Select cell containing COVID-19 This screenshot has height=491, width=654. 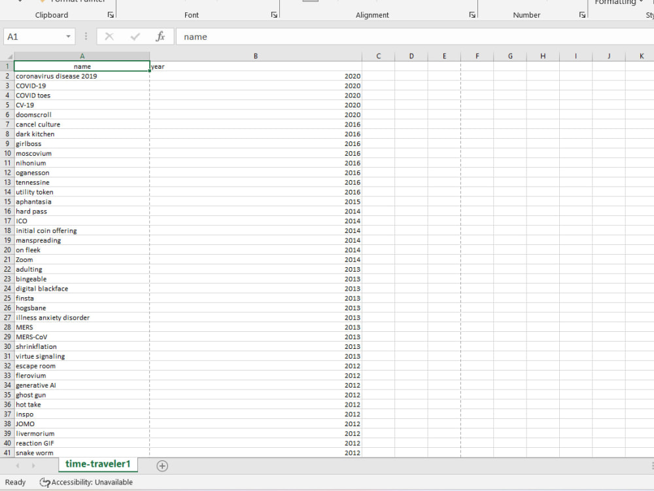(x=82, y=86)
